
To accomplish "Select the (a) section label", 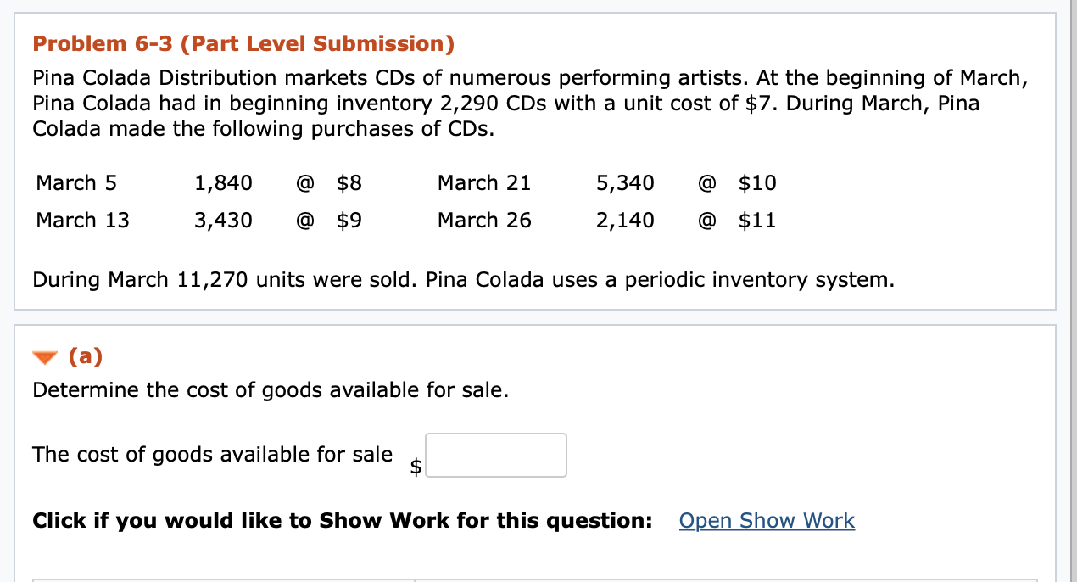I will pos(85,356).
